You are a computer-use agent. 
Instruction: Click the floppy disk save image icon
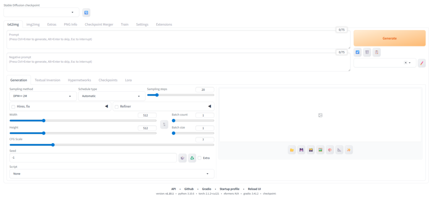302,150
